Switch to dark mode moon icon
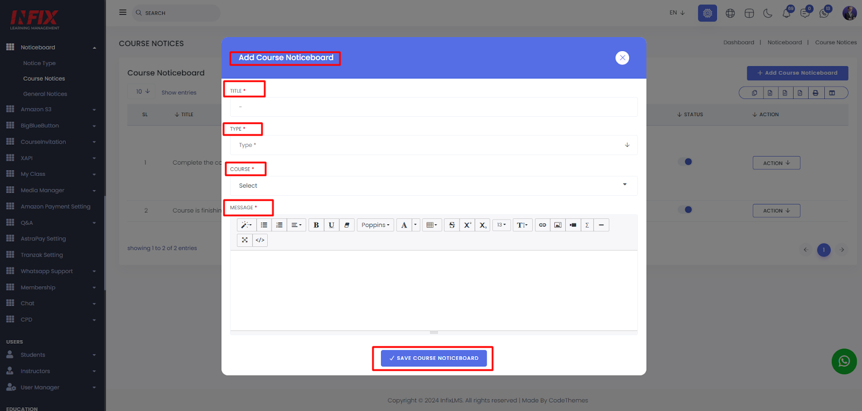 (768, 13)
